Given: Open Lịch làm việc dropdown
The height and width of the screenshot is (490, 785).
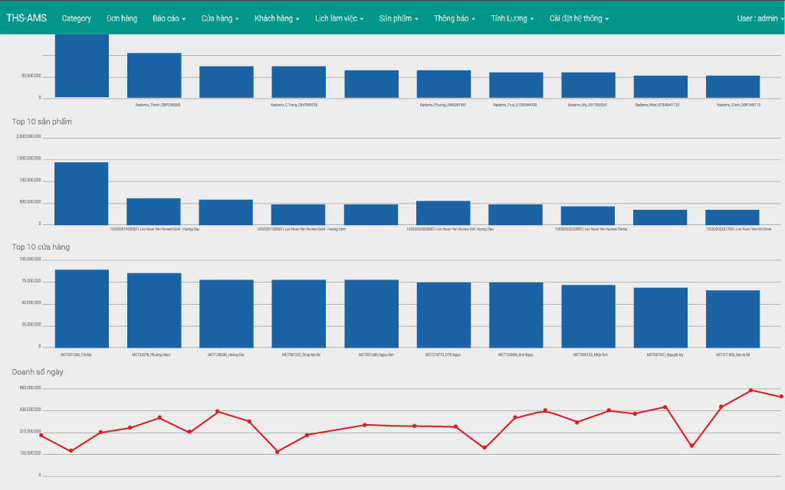Looking at the screenshot, I should point(339,18).
